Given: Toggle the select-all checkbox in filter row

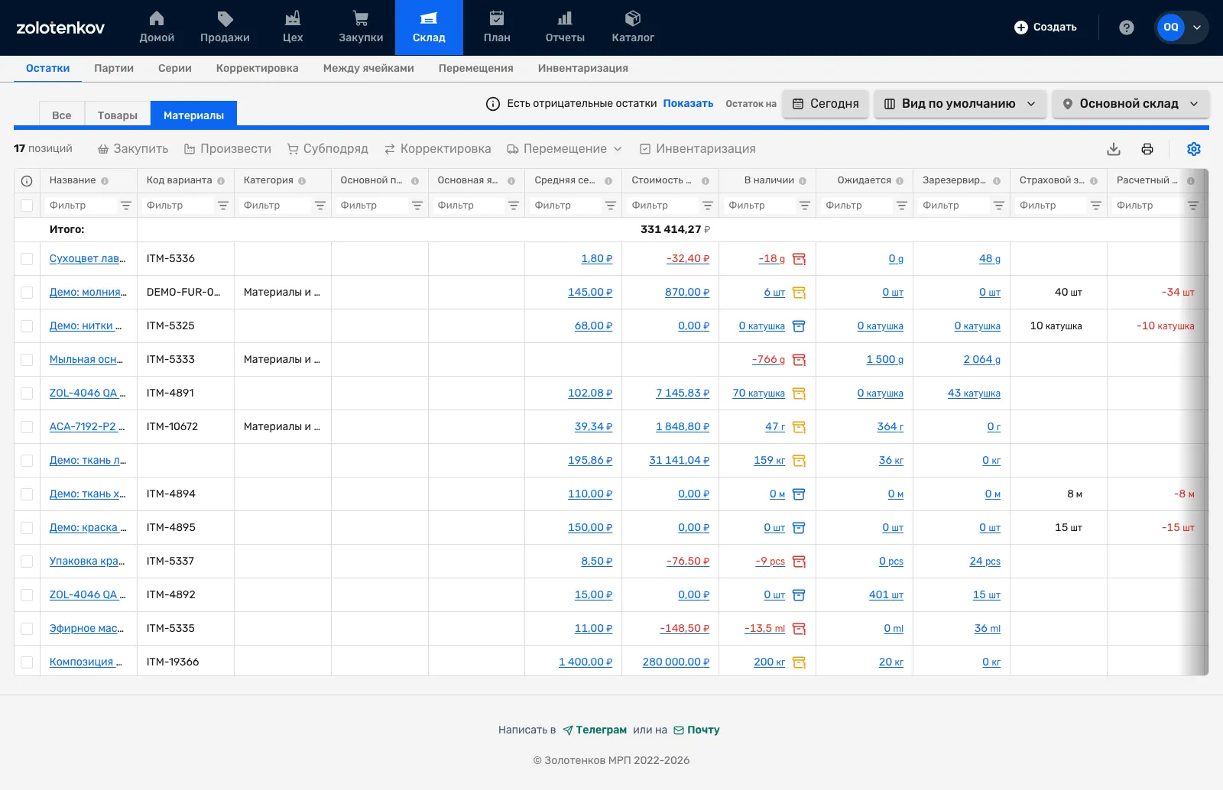Looking at the screenshot, I should click(x=27, y=206).
